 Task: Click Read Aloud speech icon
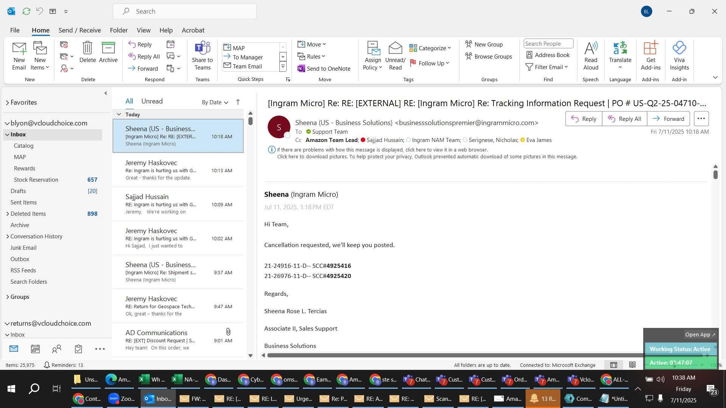point(591,56)
